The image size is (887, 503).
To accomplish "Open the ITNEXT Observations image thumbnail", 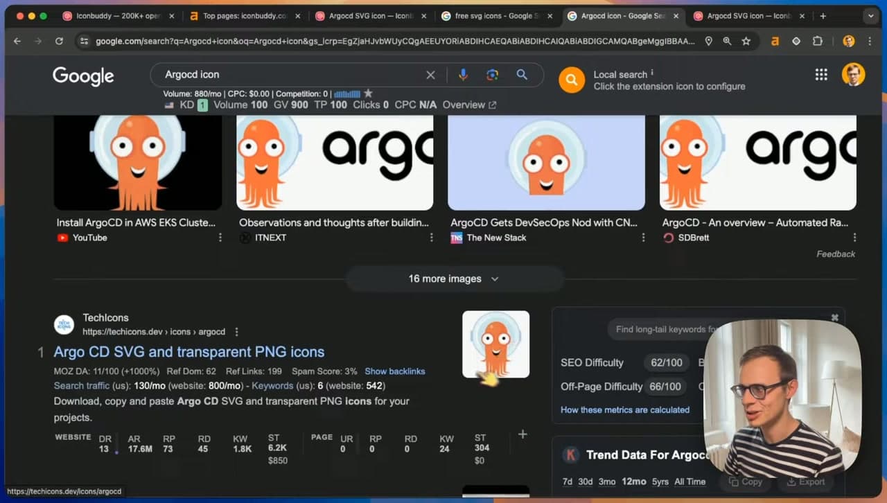I will pyautogui.click(x=335, y=163).
